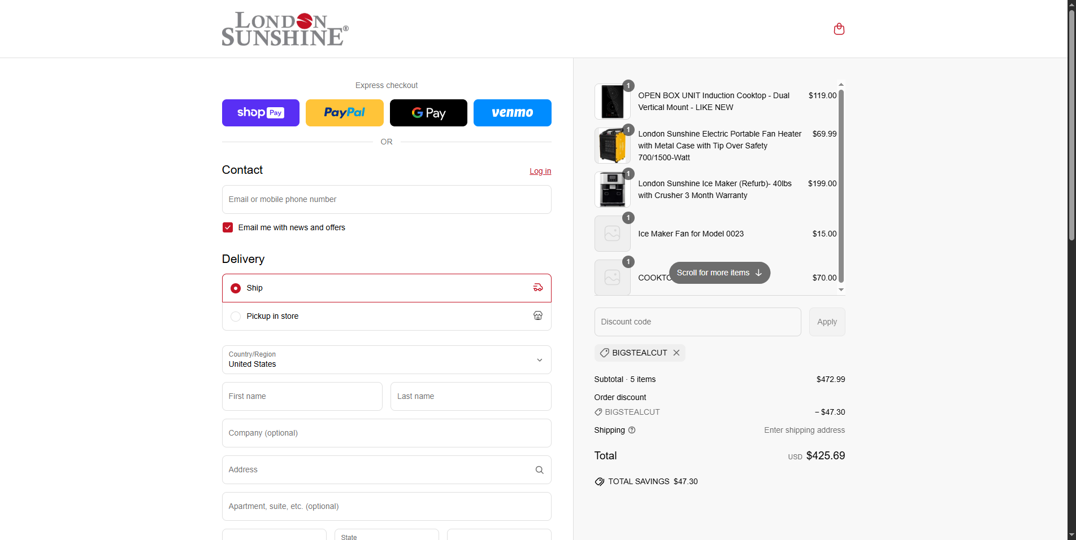The height and width of the screenshot is (540, 1076).
Task: Open the Portable Fan Heater thumbnail
Action: [x=613, y=146]
